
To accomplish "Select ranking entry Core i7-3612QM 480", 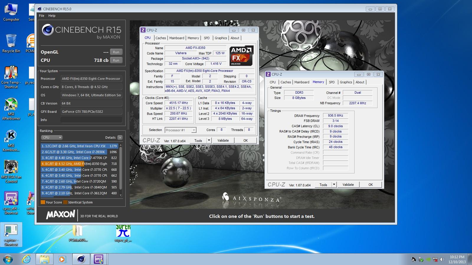I will [79, 193].
